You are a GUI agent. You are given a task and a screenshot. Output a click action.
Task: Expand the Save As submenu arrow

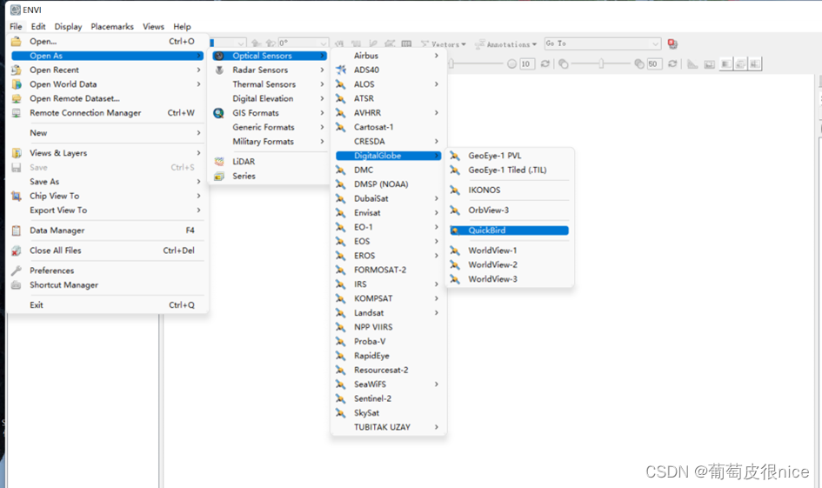coord(198,181)
